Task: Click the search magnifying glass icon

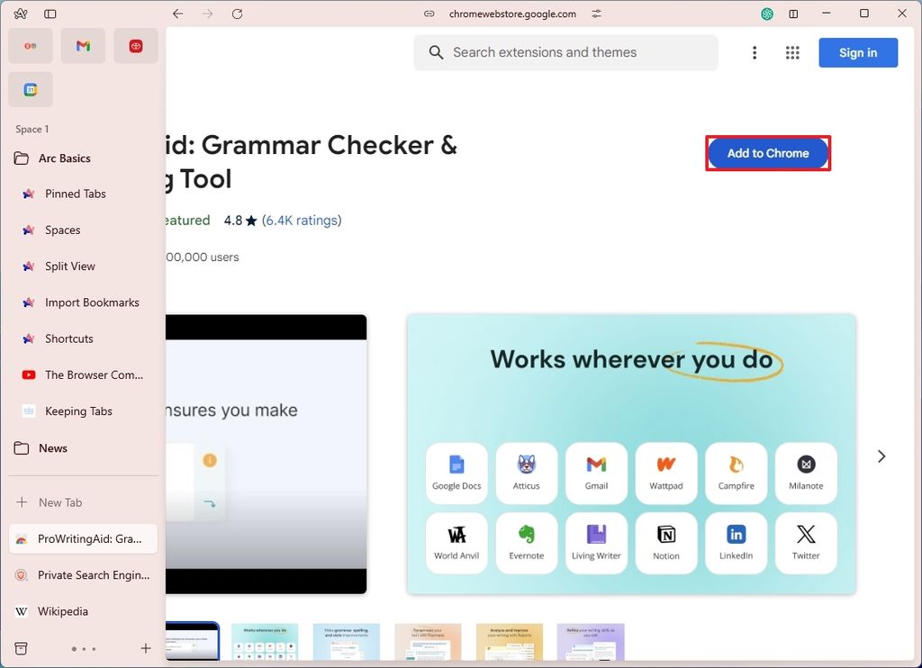Action: pyautogui.click(x=436, y=53)
